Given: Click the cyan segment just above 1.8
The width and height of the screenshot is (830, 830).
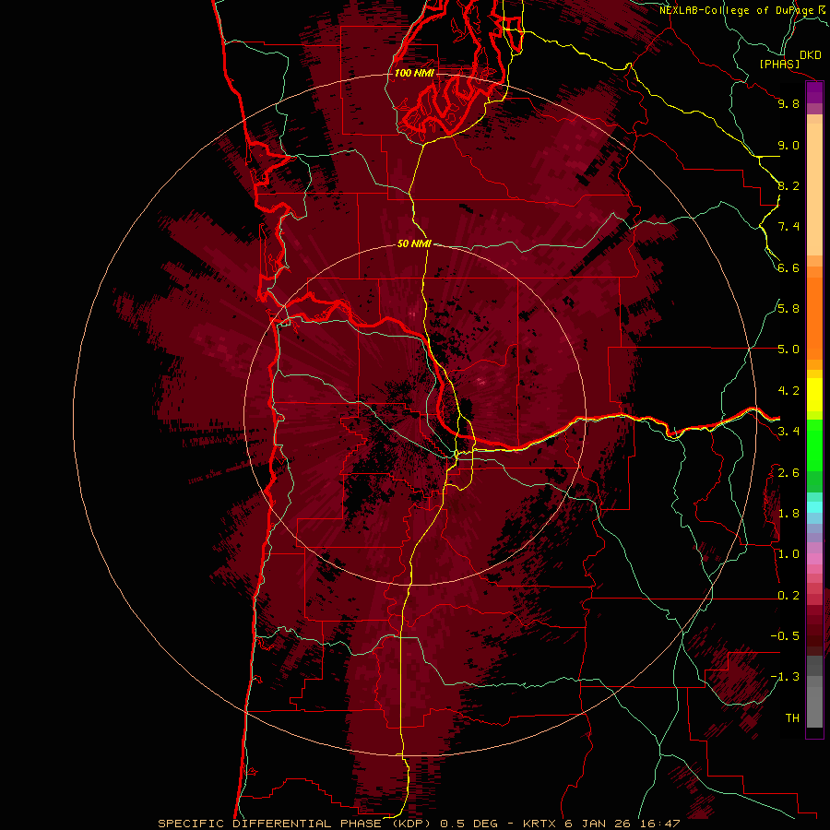Looking at the screenshot, I should [814, 507].
